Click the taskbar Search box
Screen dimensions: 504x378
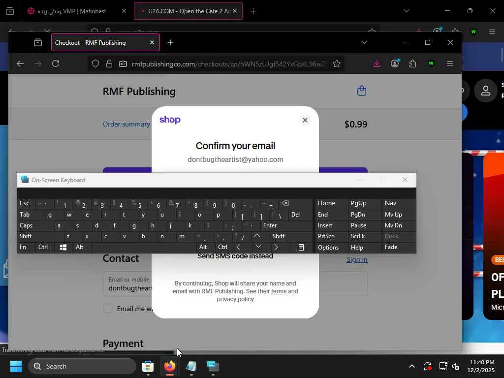[82, 366]
